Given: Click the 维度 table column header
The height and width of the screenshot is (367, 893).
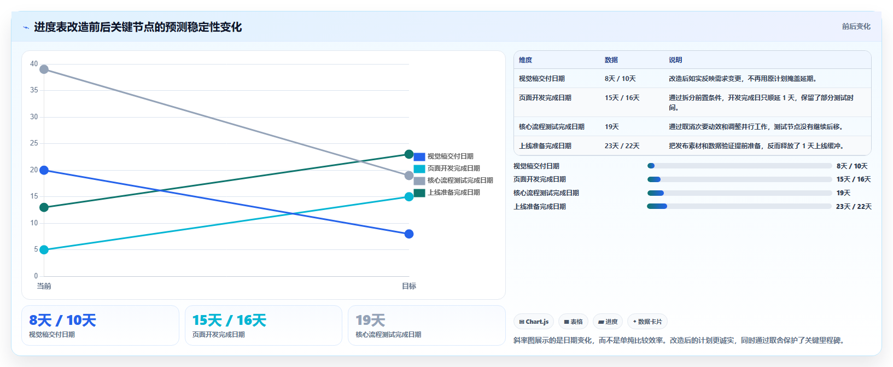Looking at the screenshot, I should click(526, 60).
